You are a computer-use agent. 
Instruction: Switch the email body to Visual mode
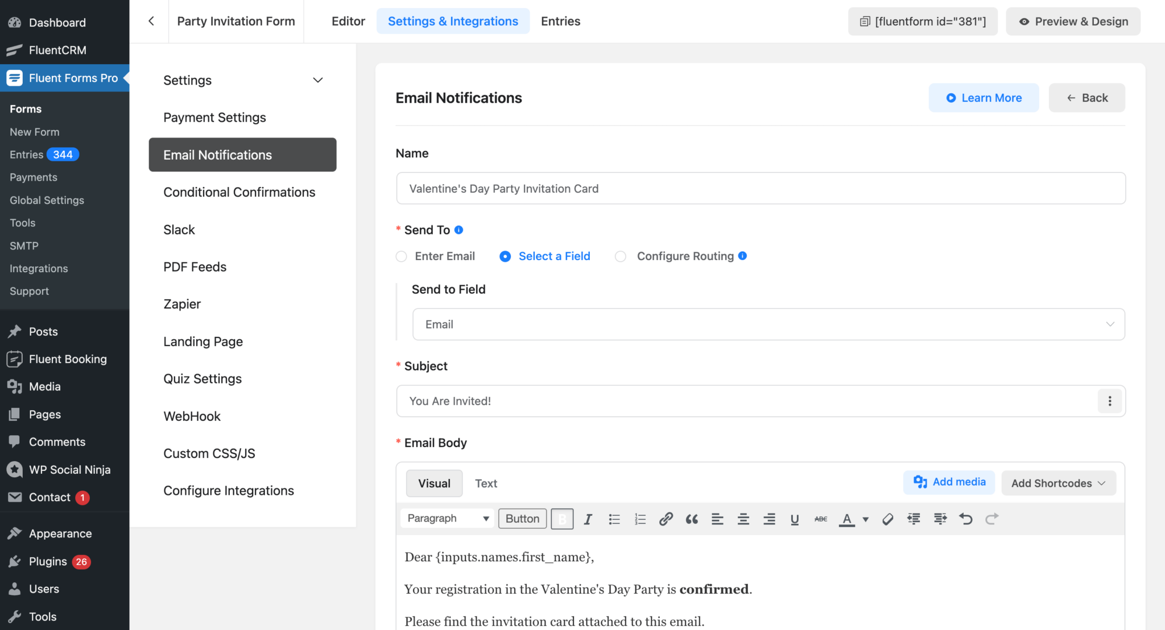pyautogui.click(x=434, y=483)
